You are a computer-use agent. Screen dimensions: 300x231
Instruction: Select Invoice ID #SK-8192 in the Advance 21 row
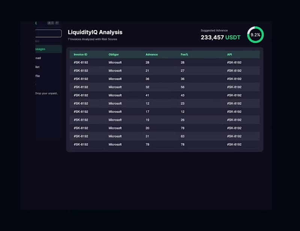click(81, 71)
